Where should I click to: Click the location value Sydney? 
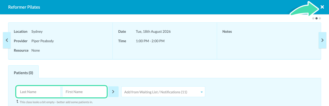(x=37, y=32)
